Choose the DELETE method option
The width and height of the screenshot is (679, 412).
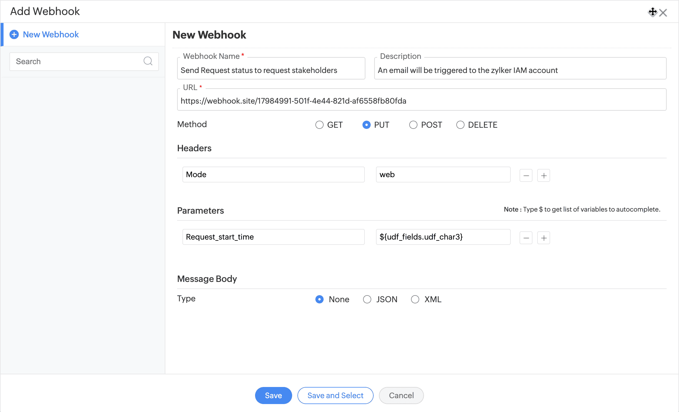[x=460, y=125]
